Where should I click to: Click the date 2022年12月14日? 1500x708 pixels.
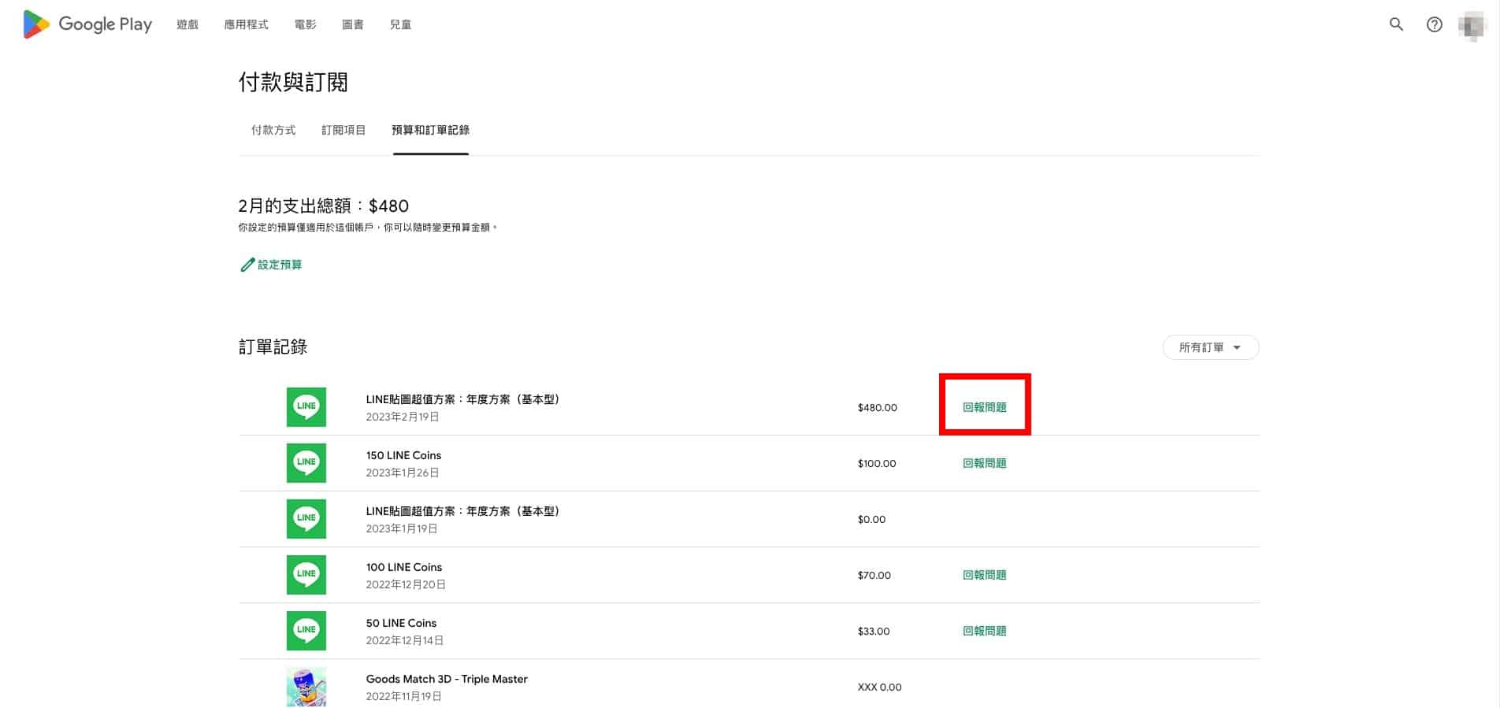[x=405, y=640]
